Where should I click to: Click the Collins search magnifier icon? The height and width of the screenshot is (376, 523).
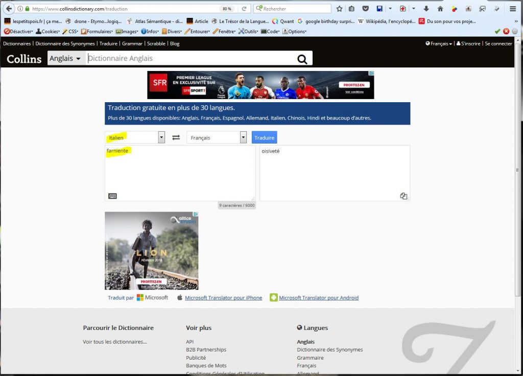click(x=302, y=59)
